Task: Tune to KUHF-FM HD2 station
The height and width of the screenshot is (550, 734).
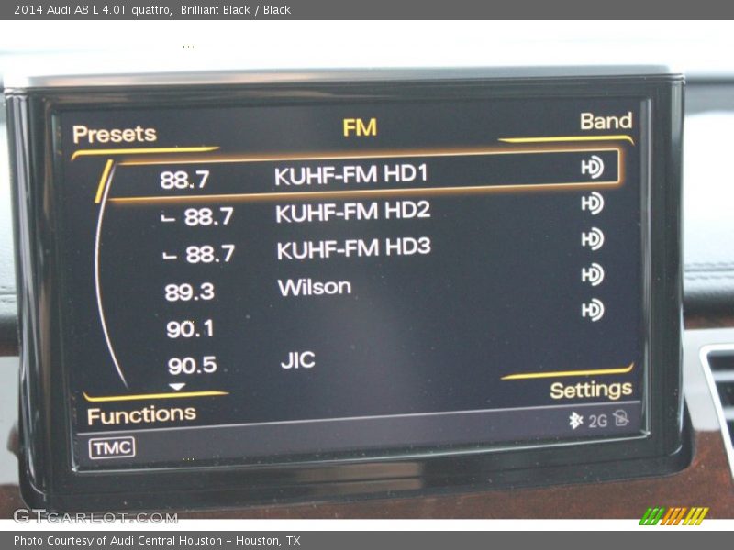Action: (x=352, y=213)
